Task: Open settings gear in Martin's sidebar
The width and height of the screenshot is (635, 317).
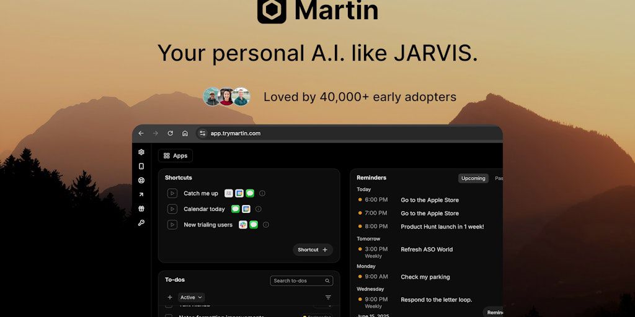Action: [141, 152]
